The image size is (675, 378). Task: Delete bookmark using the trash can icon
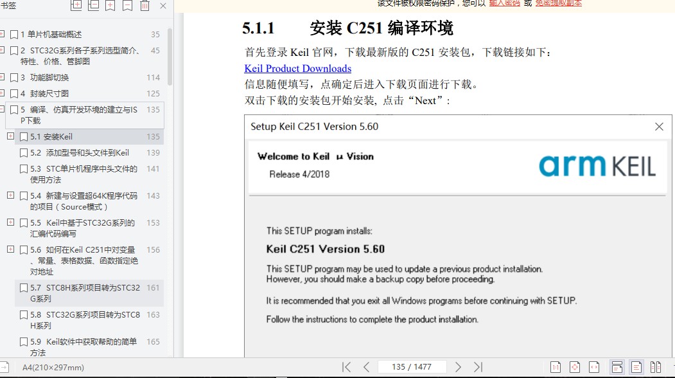tap(145, 5)
